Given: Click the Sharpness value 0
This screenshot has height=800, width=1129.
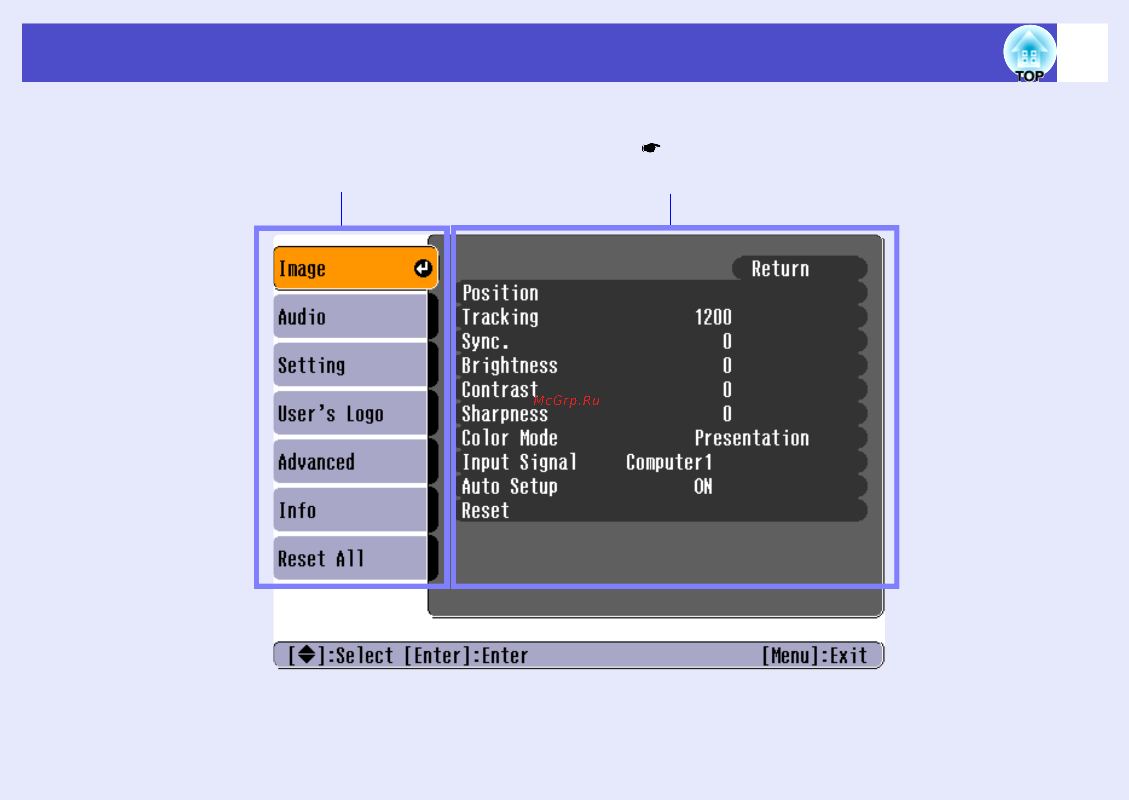Looking at the screenshot, I should 727,414.
